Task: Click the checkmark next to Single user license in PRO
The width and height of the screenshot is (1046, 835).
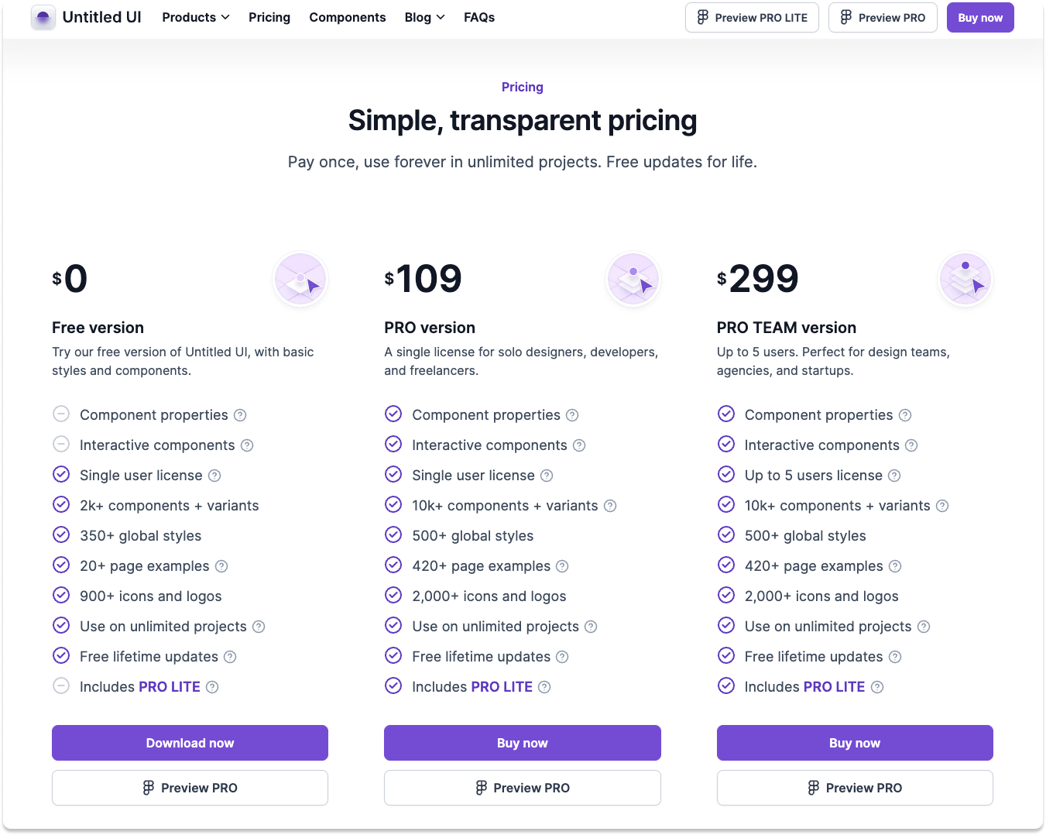Action: [x=393, y=474]
